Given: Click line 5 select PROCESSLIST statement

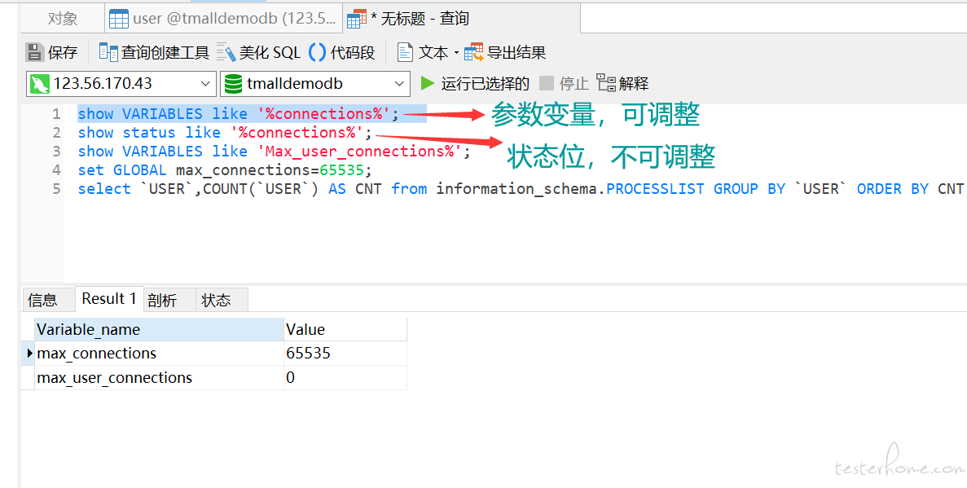Looking at the screenshot, I should [521, 189].
